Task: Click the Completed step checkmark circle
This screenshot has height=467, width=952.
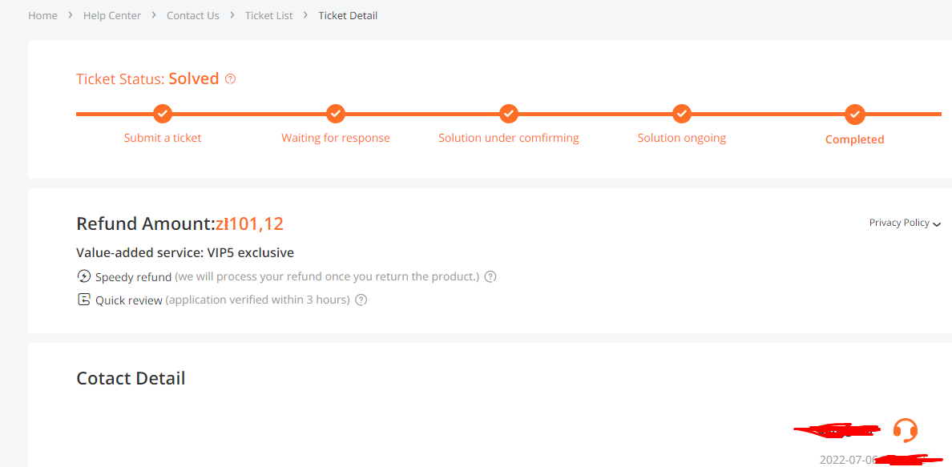Action: tap(855, 114)
